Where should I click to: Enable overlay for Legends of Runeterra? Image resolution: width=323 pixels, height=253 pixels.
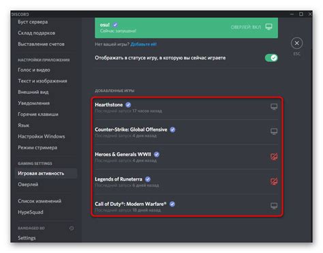(274, 181)
